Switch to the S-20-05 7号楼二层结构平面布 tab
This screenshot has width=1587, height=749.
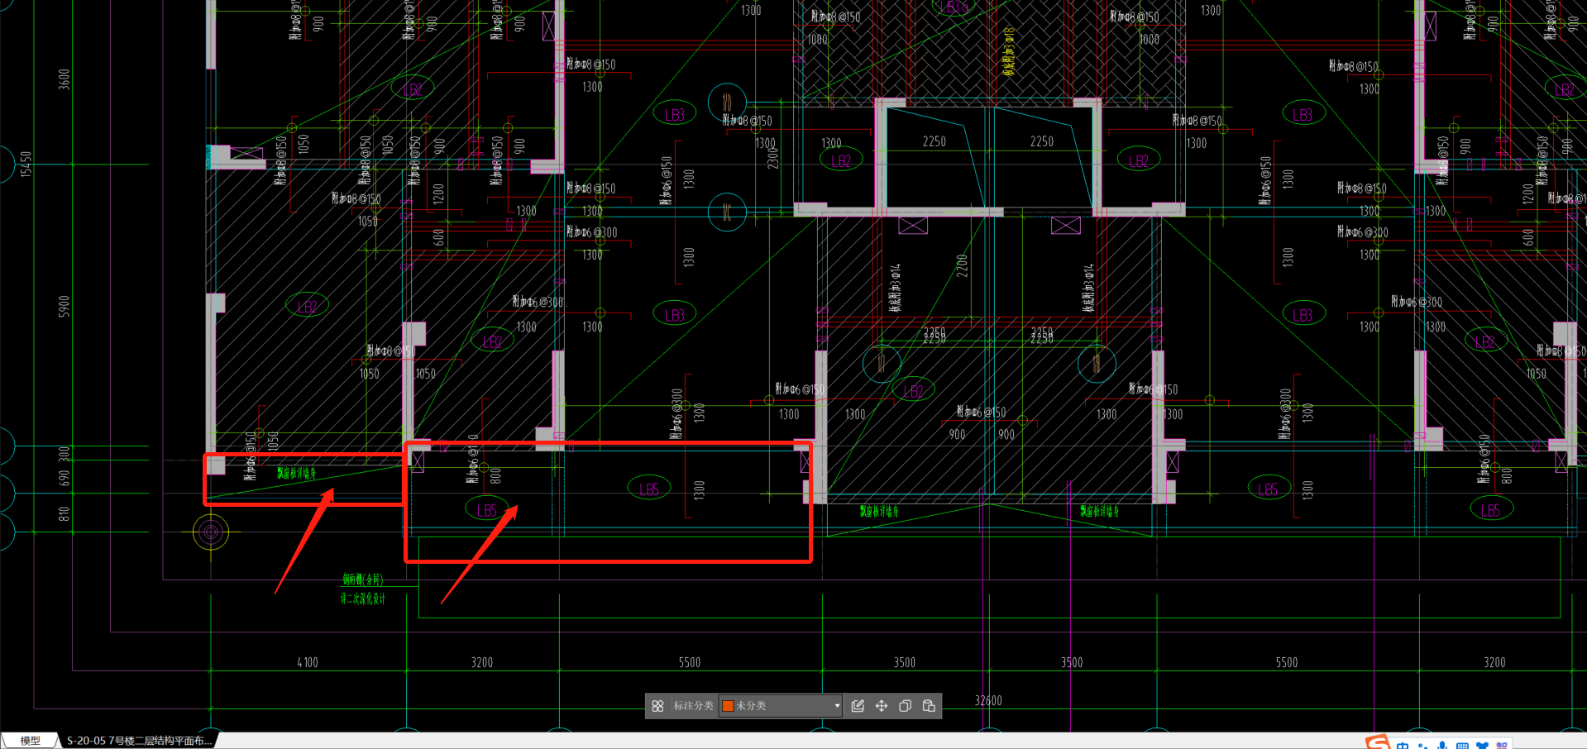click(139, 741)
